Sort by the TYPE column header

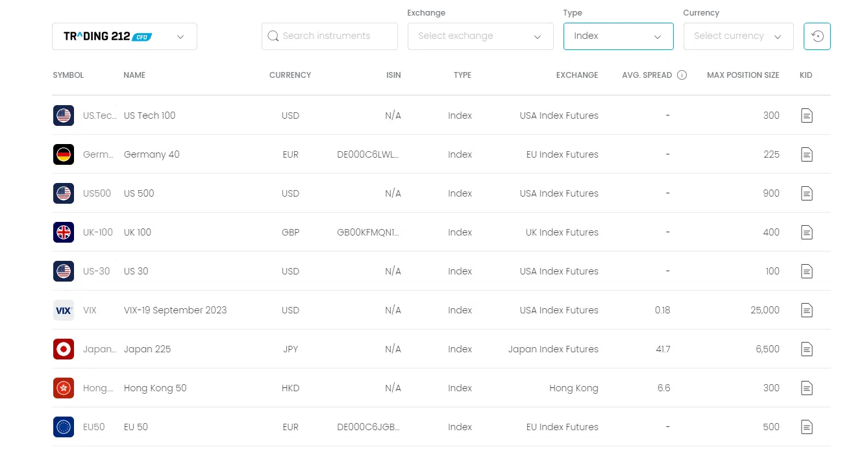(x=462, y=75)
